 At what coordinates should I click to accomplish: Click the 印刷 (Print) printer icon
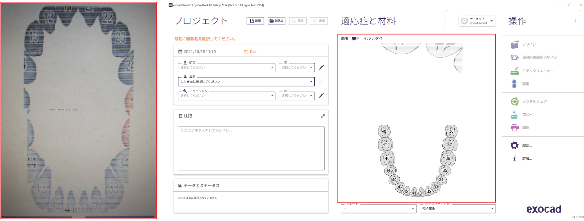click(514, 128)
